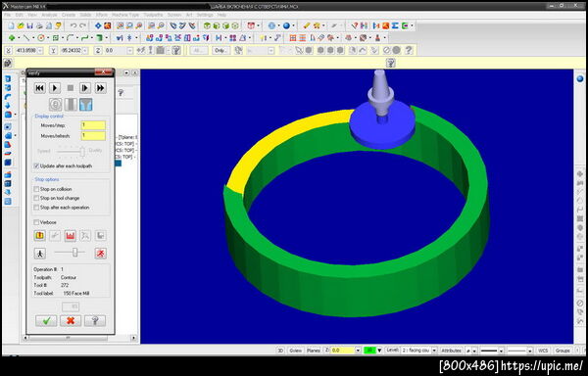The width and height of the screenshot is (588, 376).
Task: Restart the verification from the beginning
Action: [40, 88]
